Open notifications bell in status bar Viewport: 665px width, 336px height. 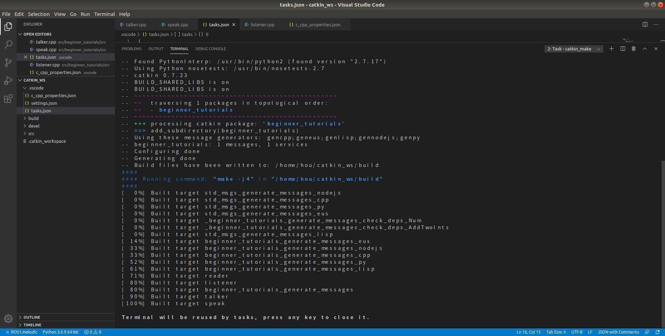tap(658, 332)
